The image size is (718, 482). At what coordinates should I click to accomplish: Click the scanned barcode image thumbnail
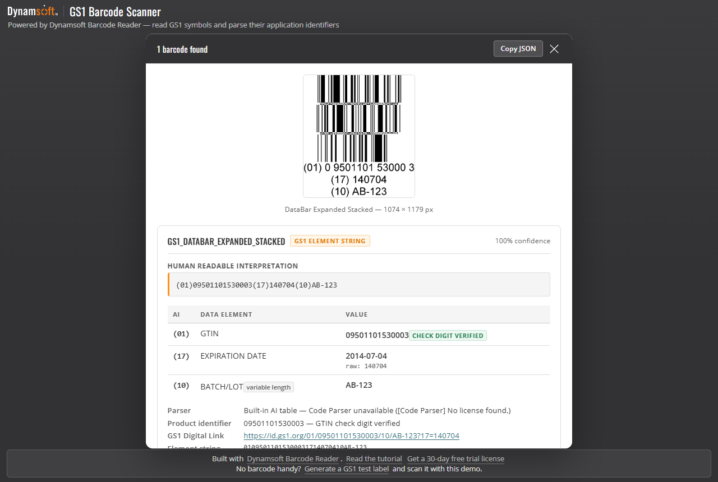[x=359, y=136]
